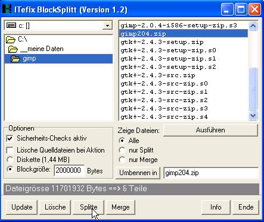264x222 pixels.
Task: Toggle the Sicherheits-Checks aktiv checkbox
Action: click(x=10, y=138)
